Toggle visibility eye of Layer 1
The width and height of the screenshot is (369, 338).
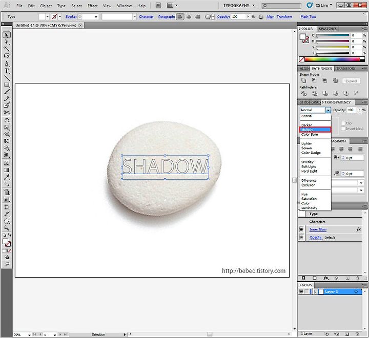[301, 292]
